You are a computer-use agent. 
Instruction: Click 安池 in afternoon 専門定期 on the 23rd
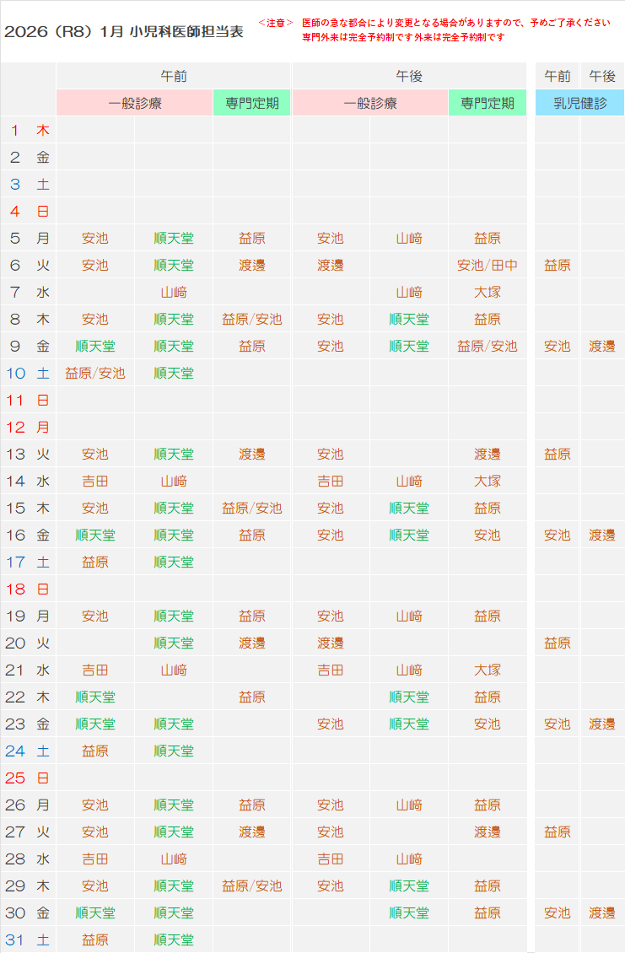[x=487, y=724]
